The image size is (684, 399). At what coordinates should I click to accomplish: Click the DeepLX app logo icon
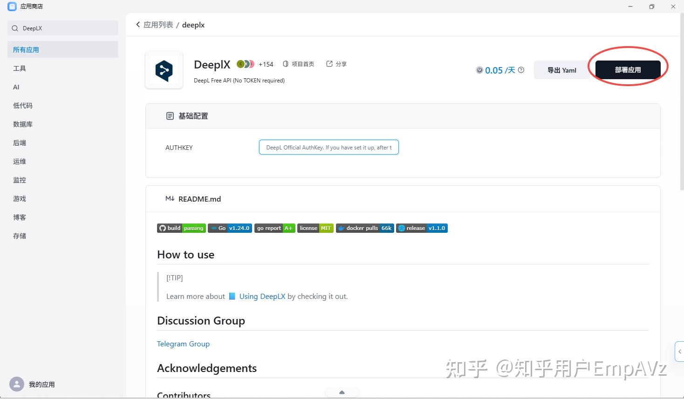pyautogui.click(x=164, y=70)
